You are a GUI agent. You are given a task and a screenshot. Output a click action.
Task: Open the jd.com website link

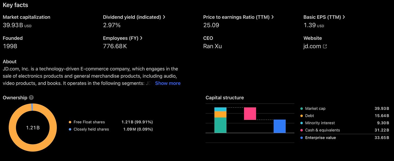[312, 46]
